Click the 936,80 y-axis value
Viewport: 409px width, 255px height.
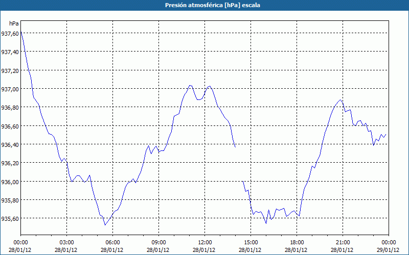[x=10, y=108]
